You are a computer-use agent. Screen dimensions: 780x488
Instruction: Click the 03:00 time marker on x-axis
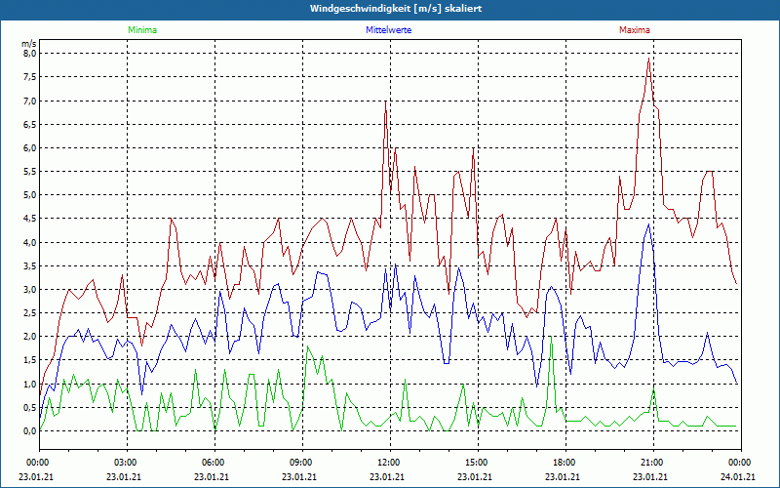pos(126,462)
